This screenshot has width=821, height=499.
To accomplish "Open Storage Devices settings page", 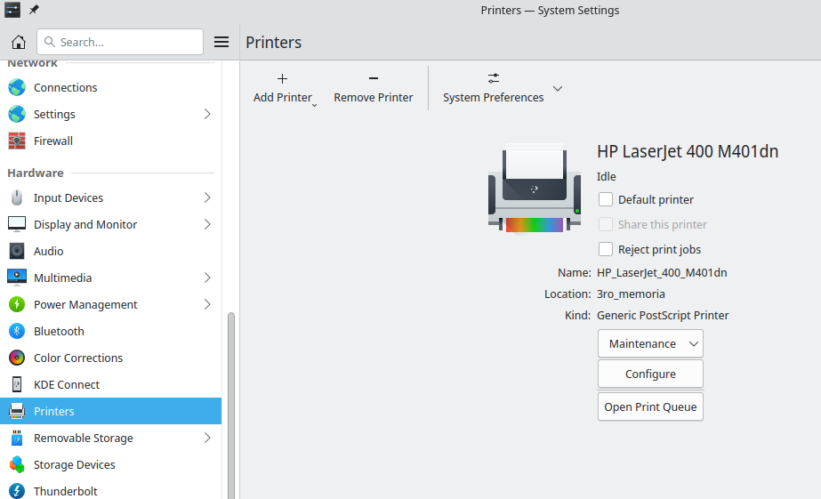I will (74, 464).
